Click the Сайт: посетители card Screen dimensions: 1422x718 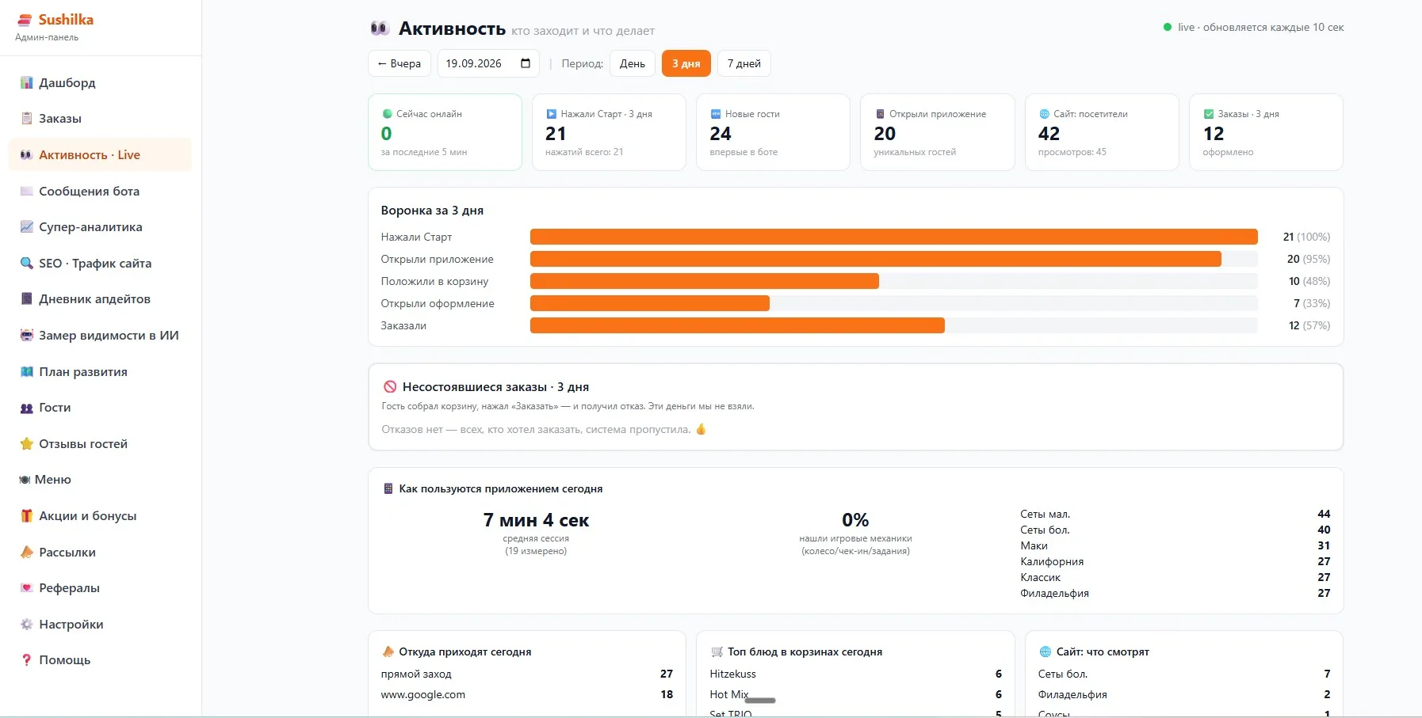pos(1102,132)
